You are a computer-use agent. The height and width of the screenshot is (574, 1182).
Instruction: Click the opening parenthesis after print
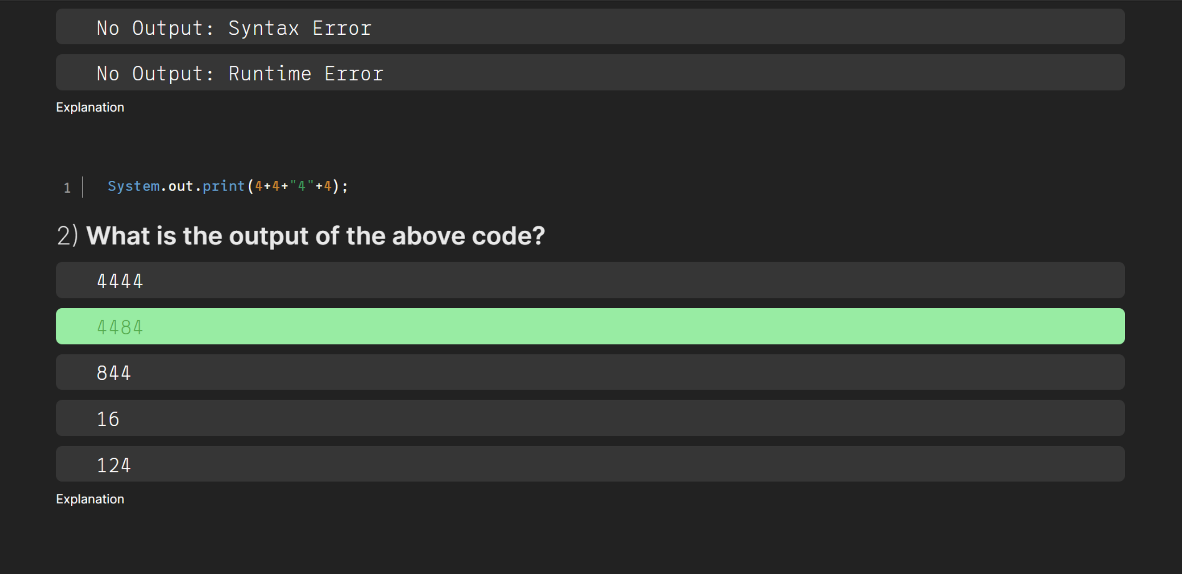click(250, 186)
